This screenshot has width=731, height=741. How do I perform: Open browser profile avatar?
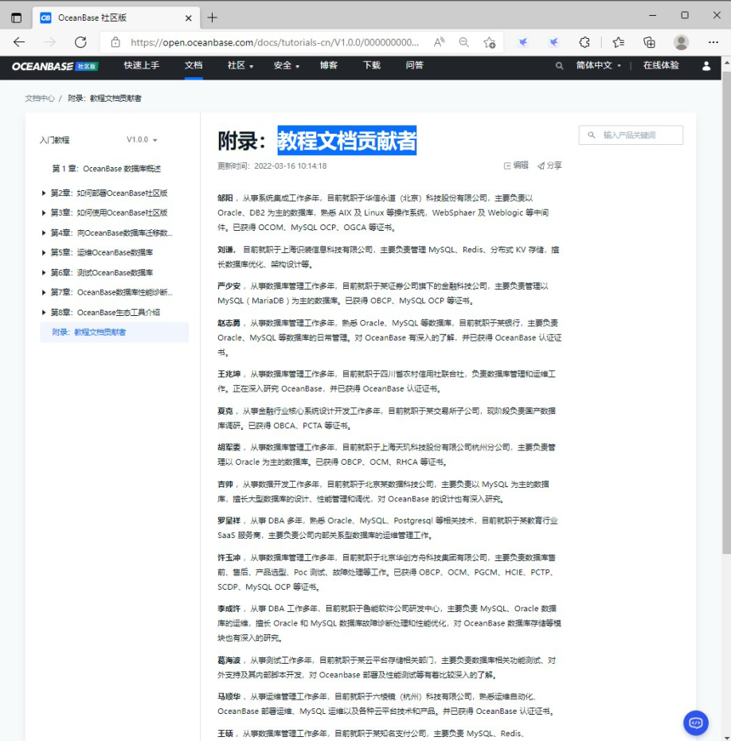tap(681, 42)
